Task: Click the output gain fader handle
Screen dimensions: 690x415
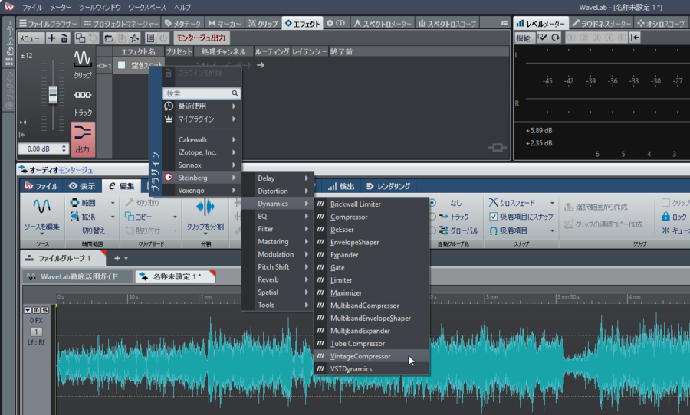Action: point(53,94)
